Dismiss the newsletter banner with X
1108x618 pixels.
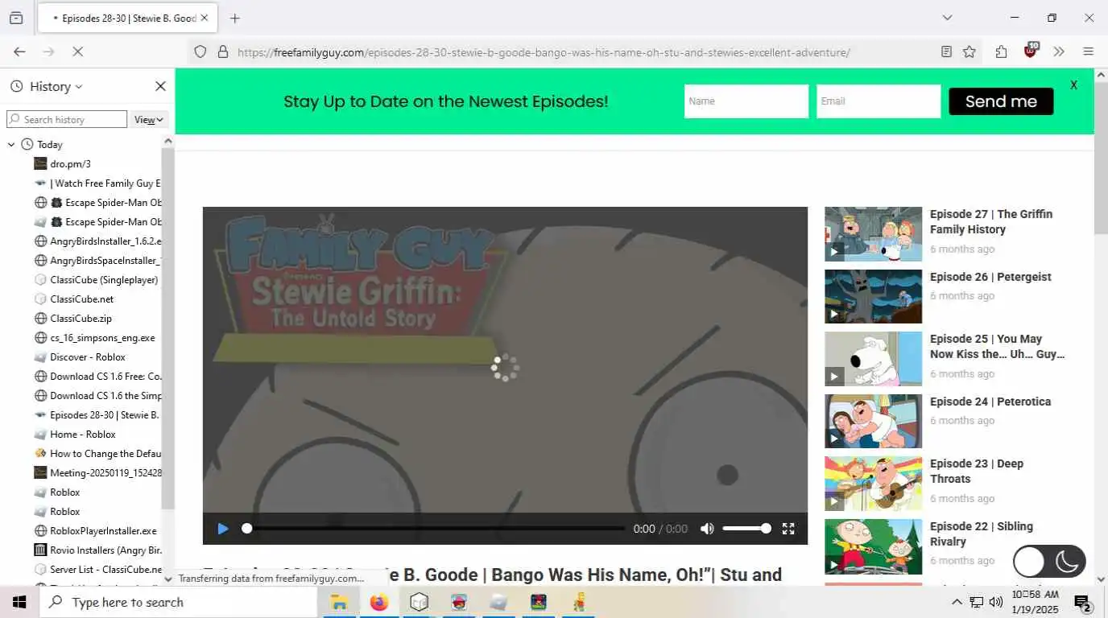[x=1073, y=84]
